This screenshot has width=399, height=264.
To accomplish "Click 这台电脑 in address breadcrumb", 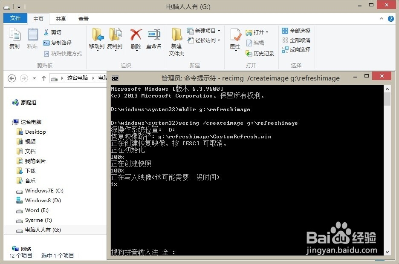I will coord(77,78).
